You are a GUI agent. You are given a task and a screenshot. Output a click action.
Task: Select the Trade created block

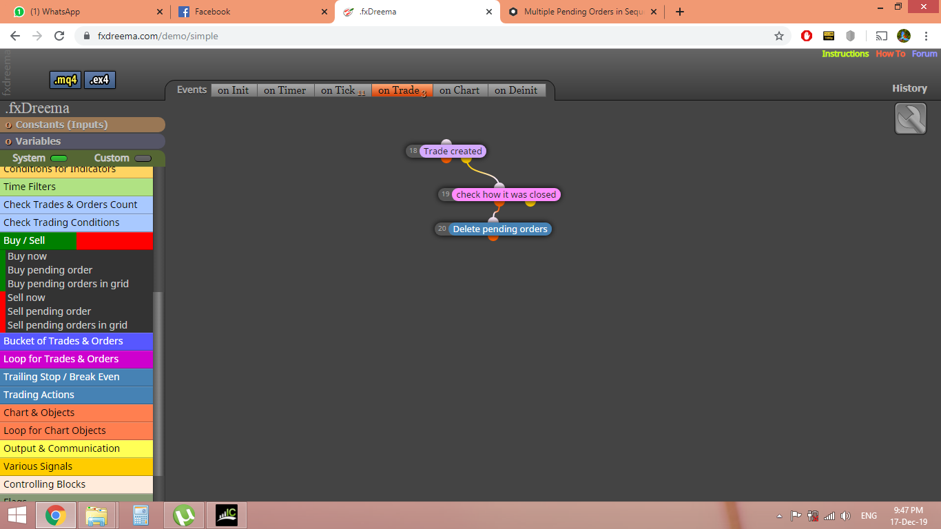click(453, 151)
